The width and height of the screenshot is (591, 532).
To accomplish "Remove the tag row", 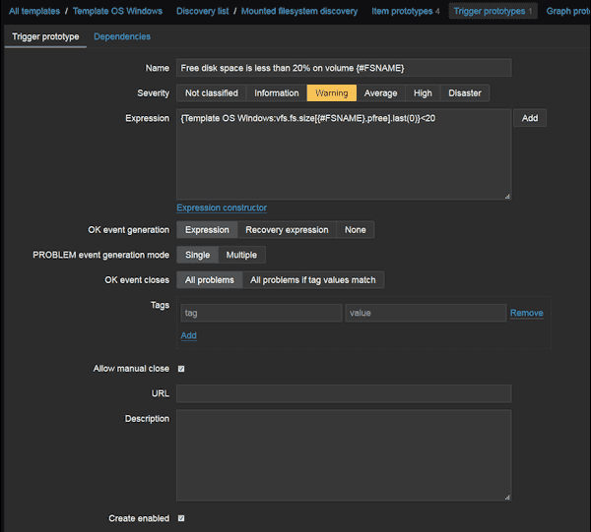I will click(x=526, y=313).
